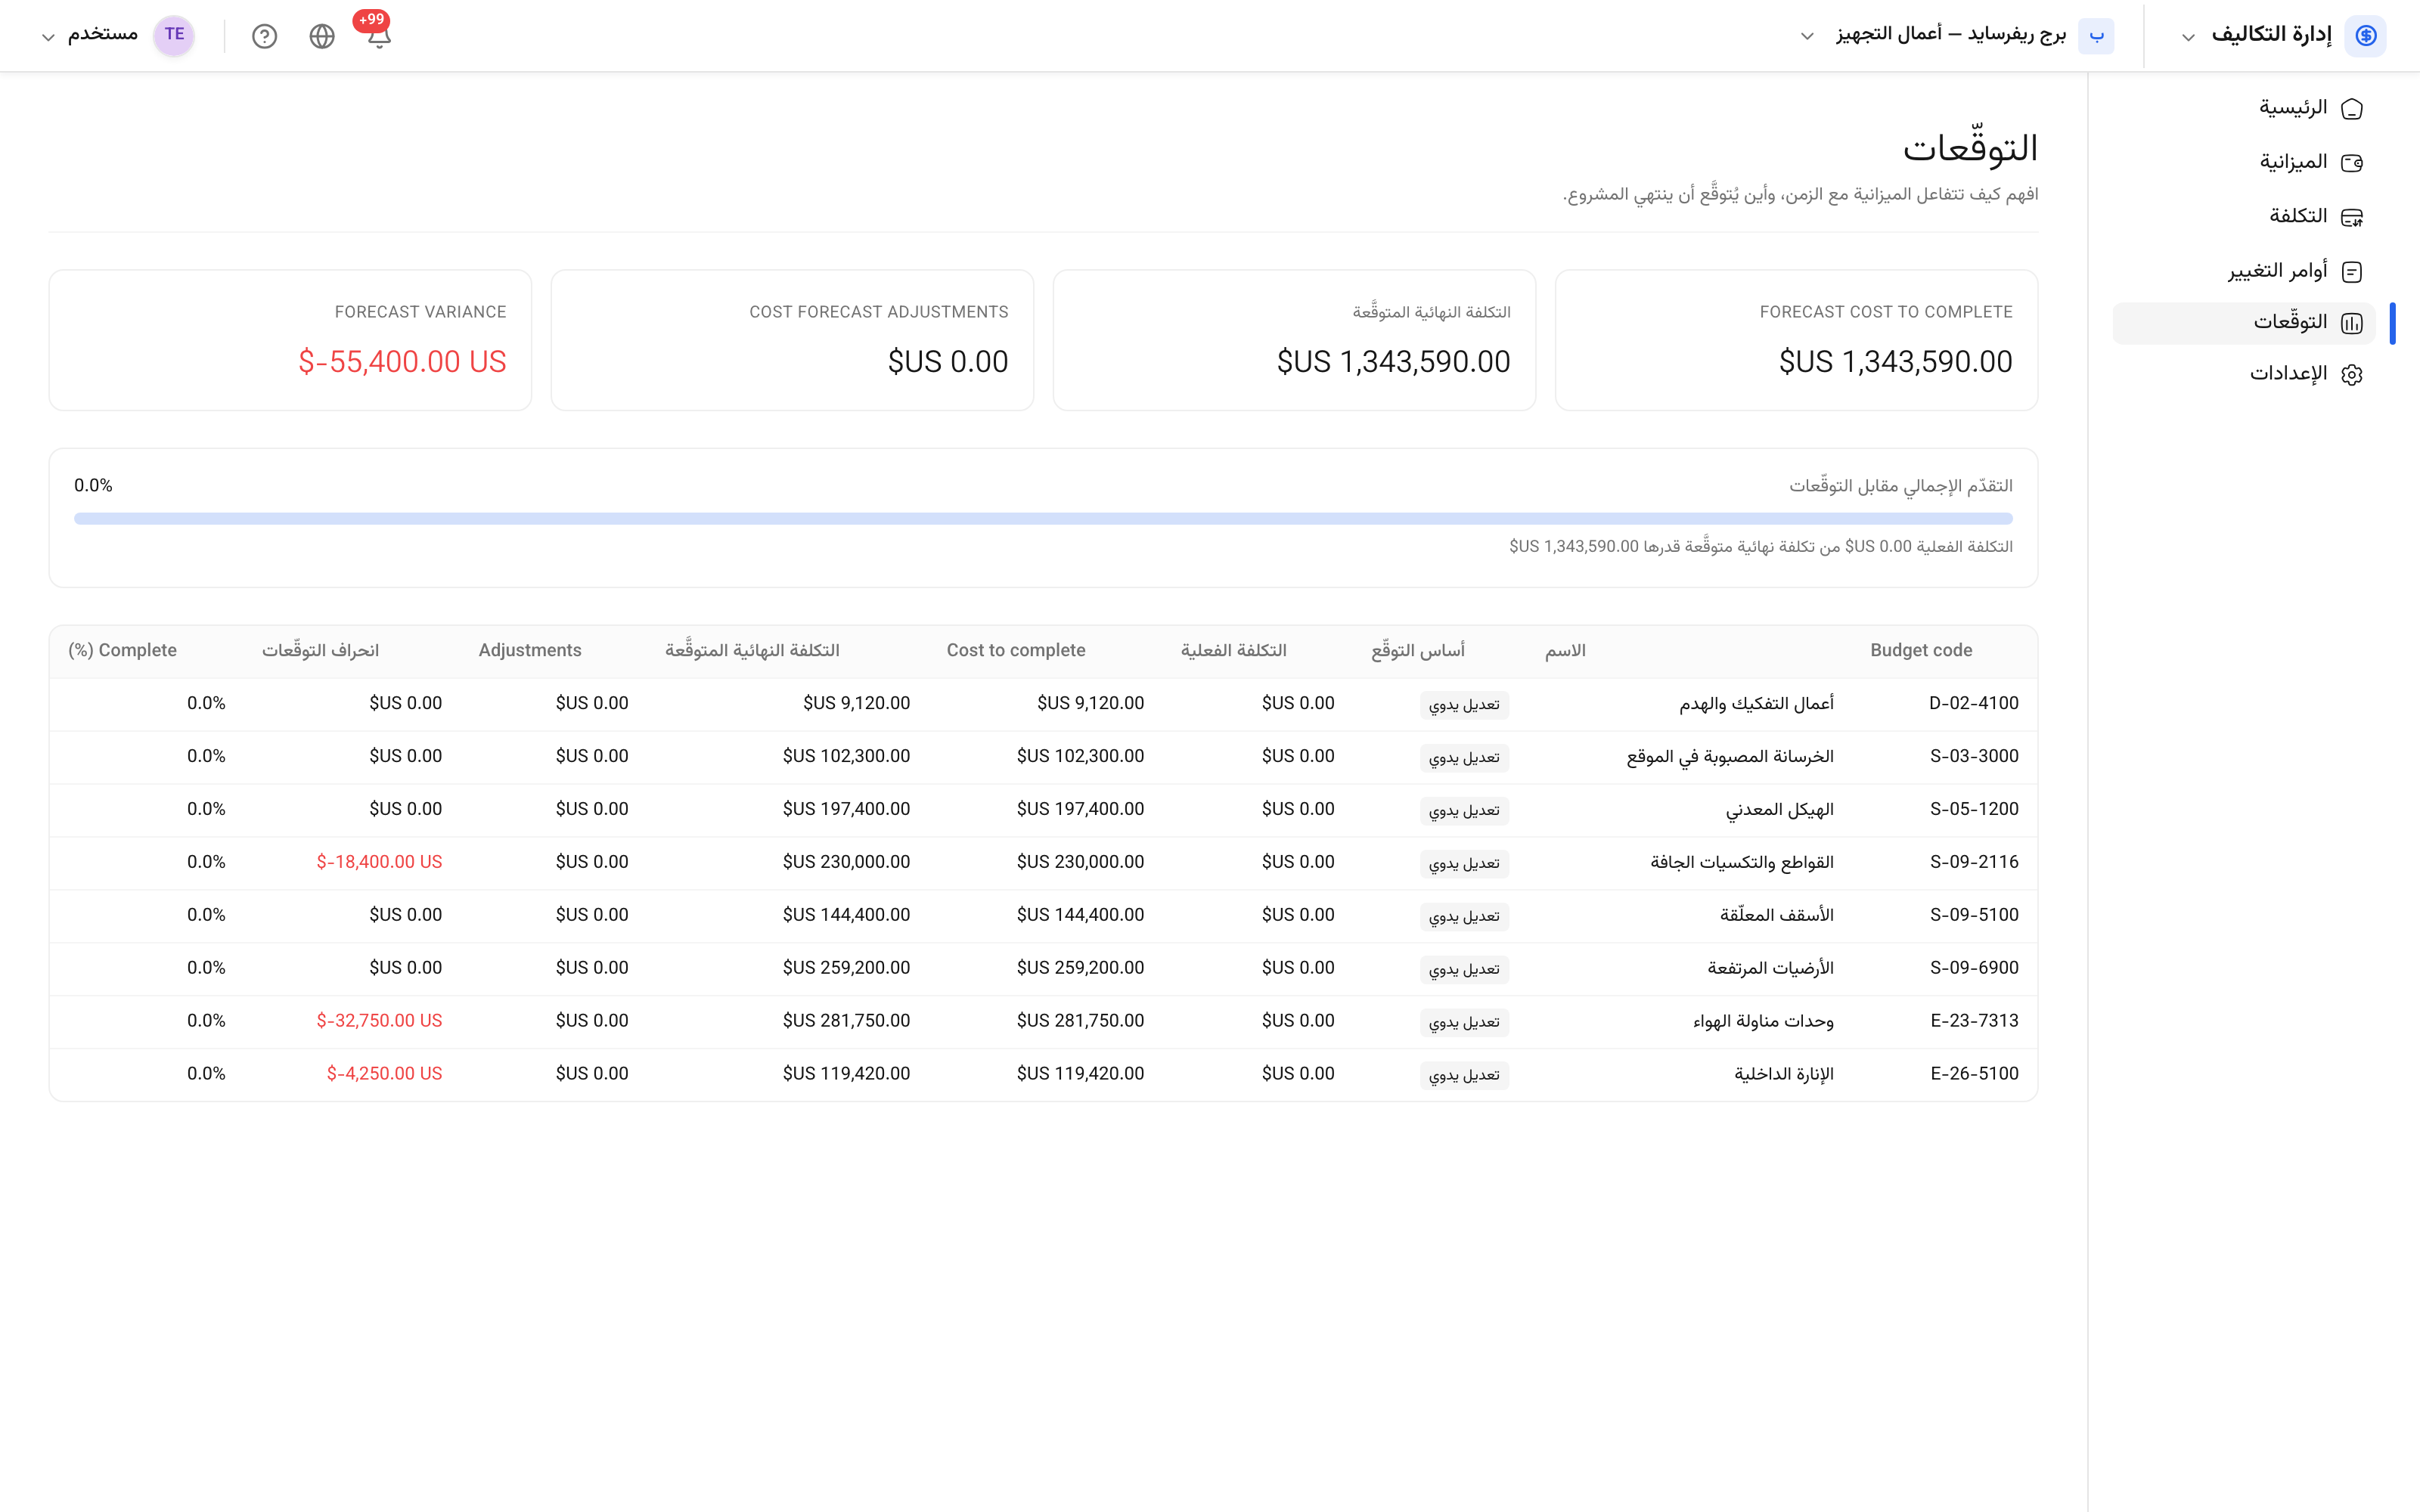Click the Budget code column header
Screen dimensions: 2420x1512
(x=1921, y=650)
